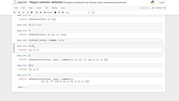Click output Out[26] list [1, 2, 3]
This screenshot has width=179, height=101.
tap(34, 69)
